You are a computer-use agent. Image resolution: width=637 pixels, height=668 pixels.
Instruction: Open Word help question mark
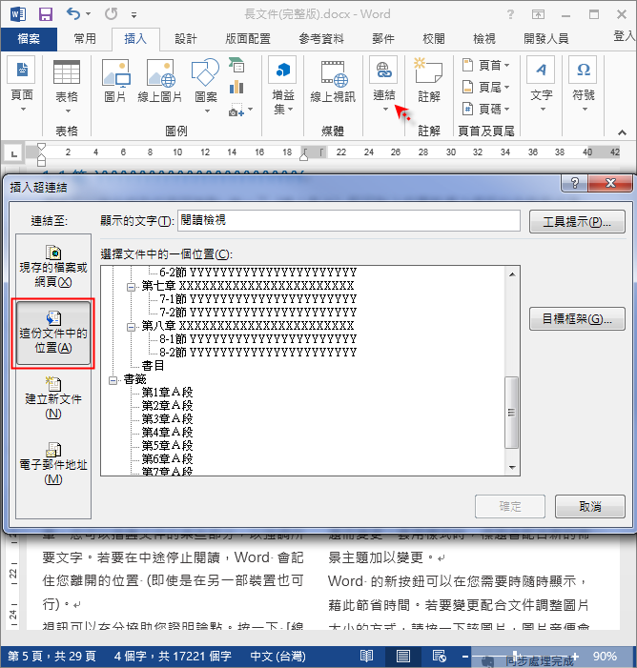[510, 14]
